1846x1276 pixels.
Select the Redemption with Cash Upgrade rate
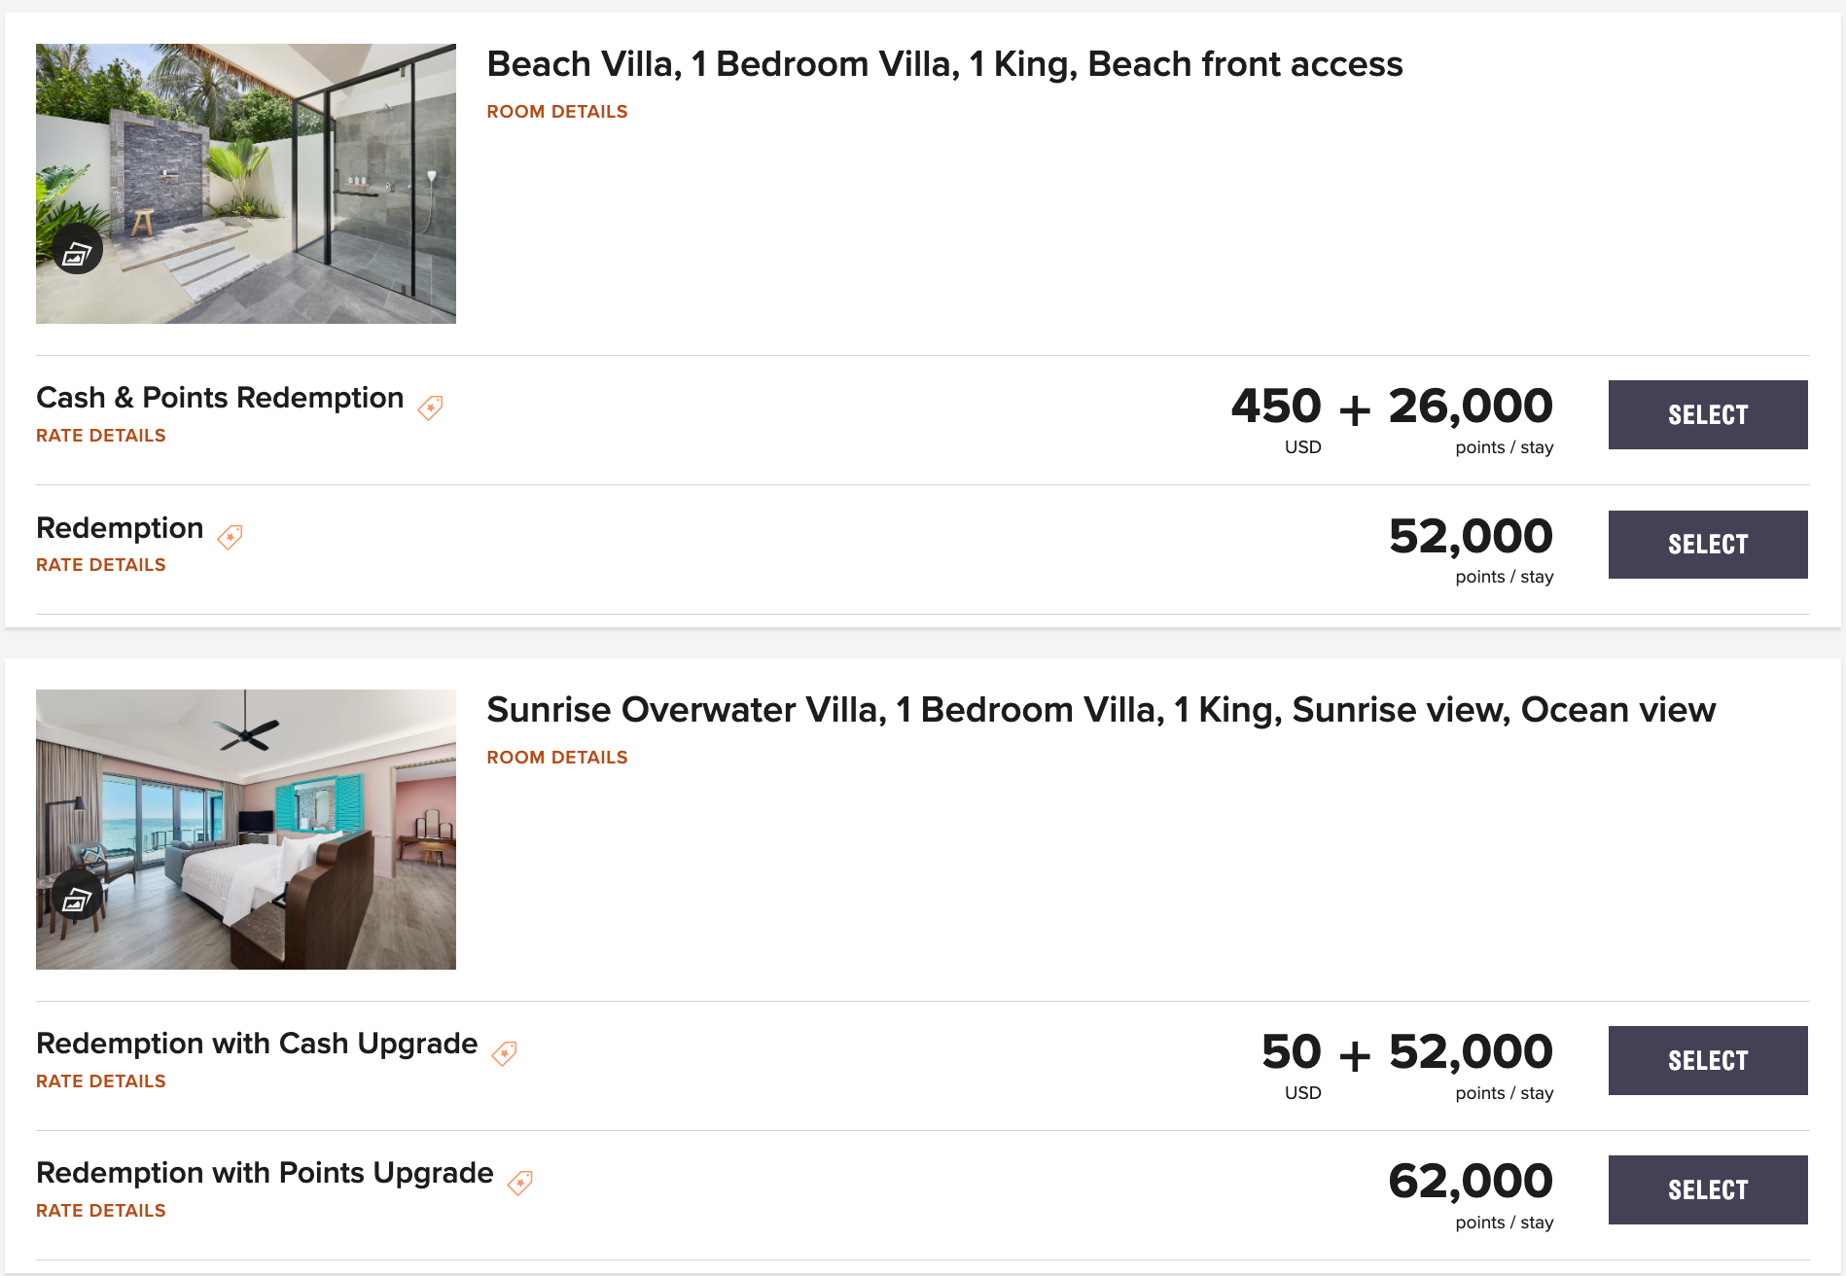point(1707,1060)
